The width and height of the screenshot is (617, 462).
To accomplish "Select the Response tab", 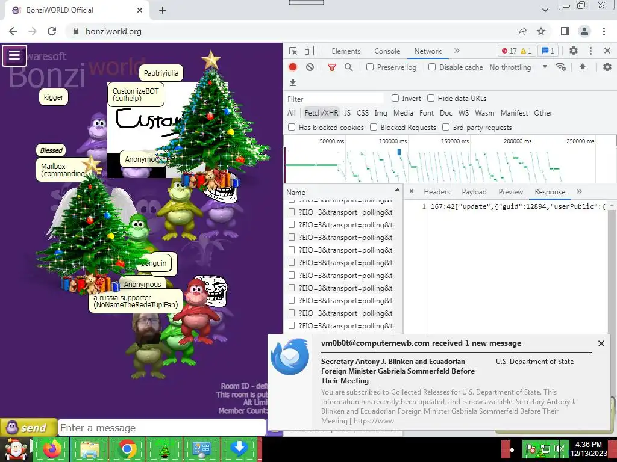I will [x=550, y=192].
